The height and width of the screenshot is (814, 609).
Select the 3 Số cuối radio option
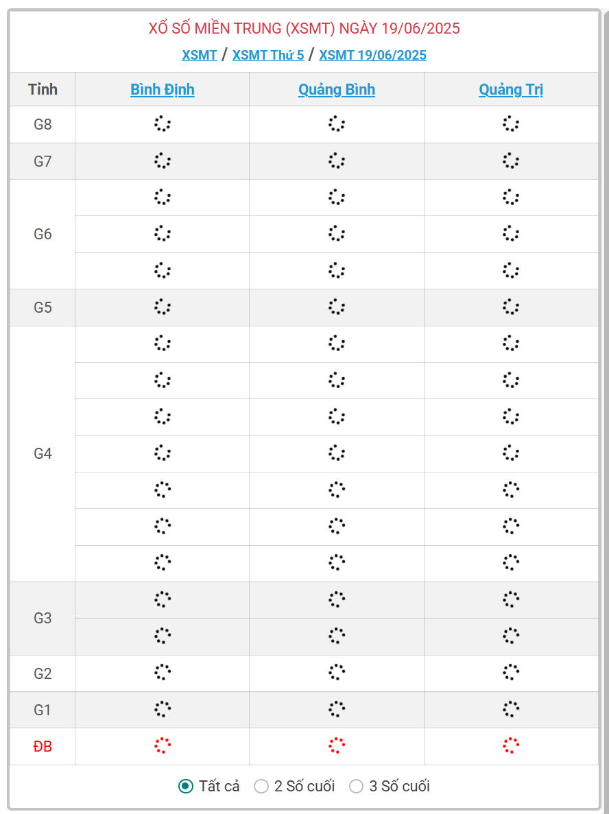point(356,786)
